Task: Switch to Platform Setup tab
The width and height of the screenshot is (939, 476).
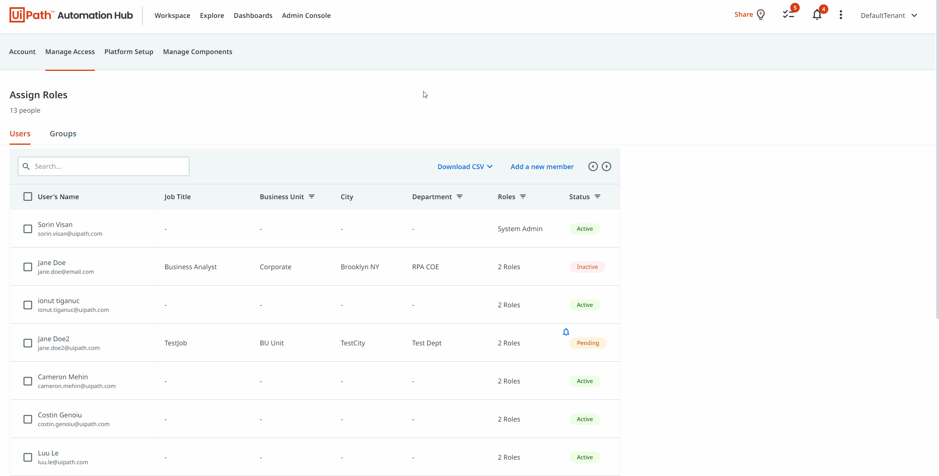Action: tap(129, 51)
